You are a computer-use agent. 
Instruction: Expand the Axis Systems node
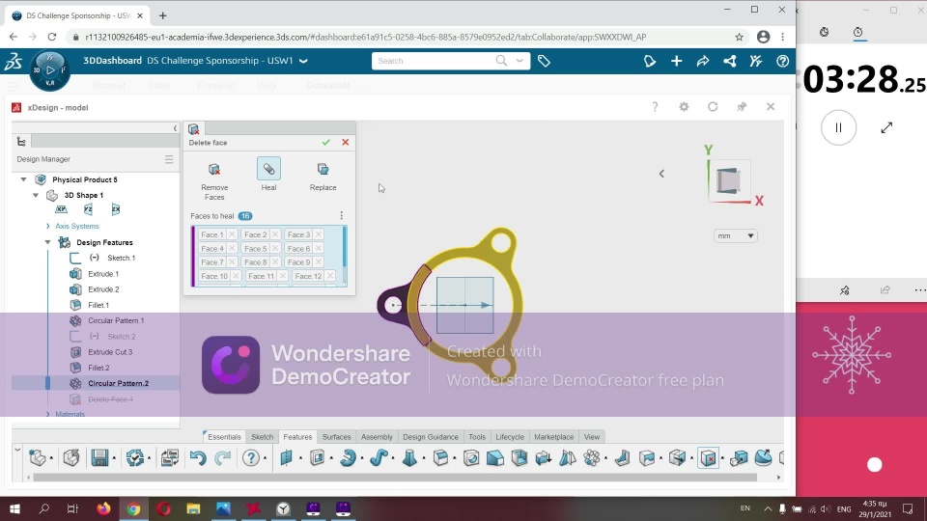click(x=48, y=226)
